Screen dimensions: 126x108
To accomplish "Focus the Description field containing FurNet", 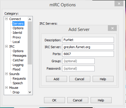I will 88,40.
